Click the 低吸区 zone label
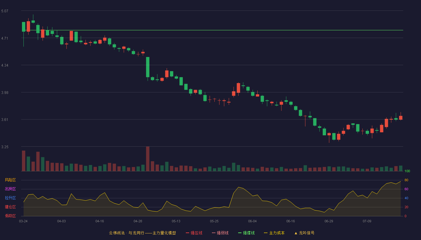The height and width of the screenshot is (240, 421). [10, 216]
